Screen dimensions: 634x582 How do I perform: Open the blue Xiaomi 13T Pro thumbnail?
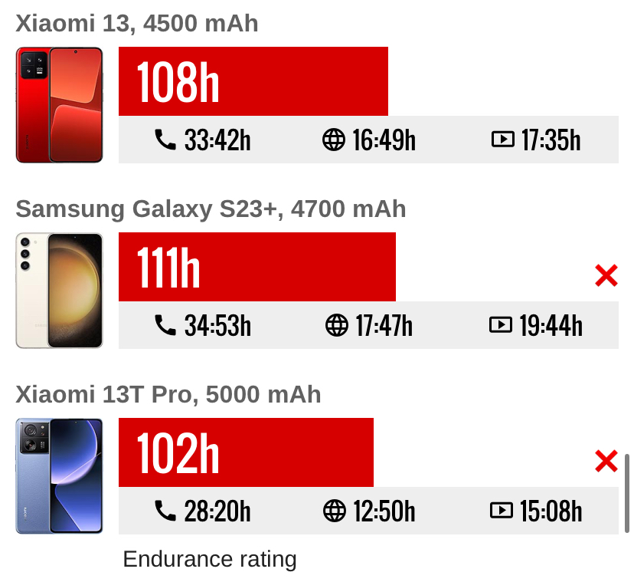[x=60, y=476]
